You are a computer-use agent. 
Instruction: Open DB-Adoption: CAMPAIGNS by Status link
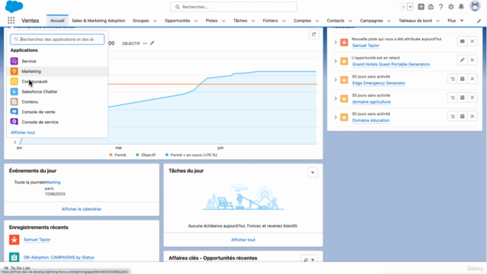pyautogui.click(x=59, y=257)
